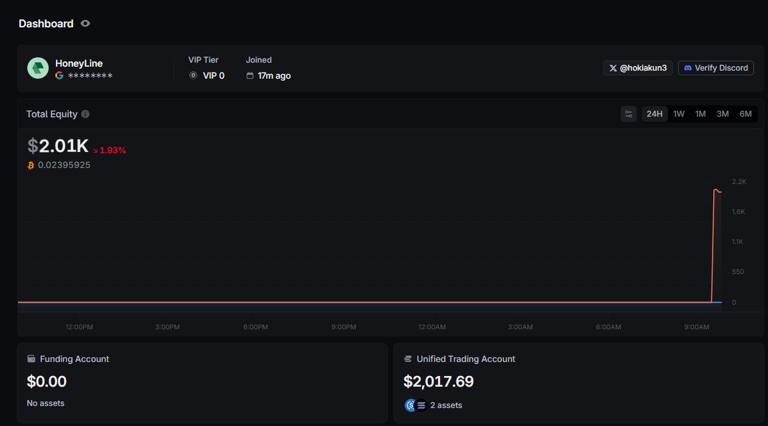Open chart filter settings sliders icon
The width and height of the screenshot is (768, 426).
pyautogui.click(x=629, y=114)
